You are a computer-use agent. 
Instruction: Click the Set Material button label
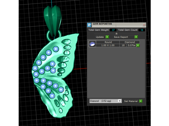(131, 101)
